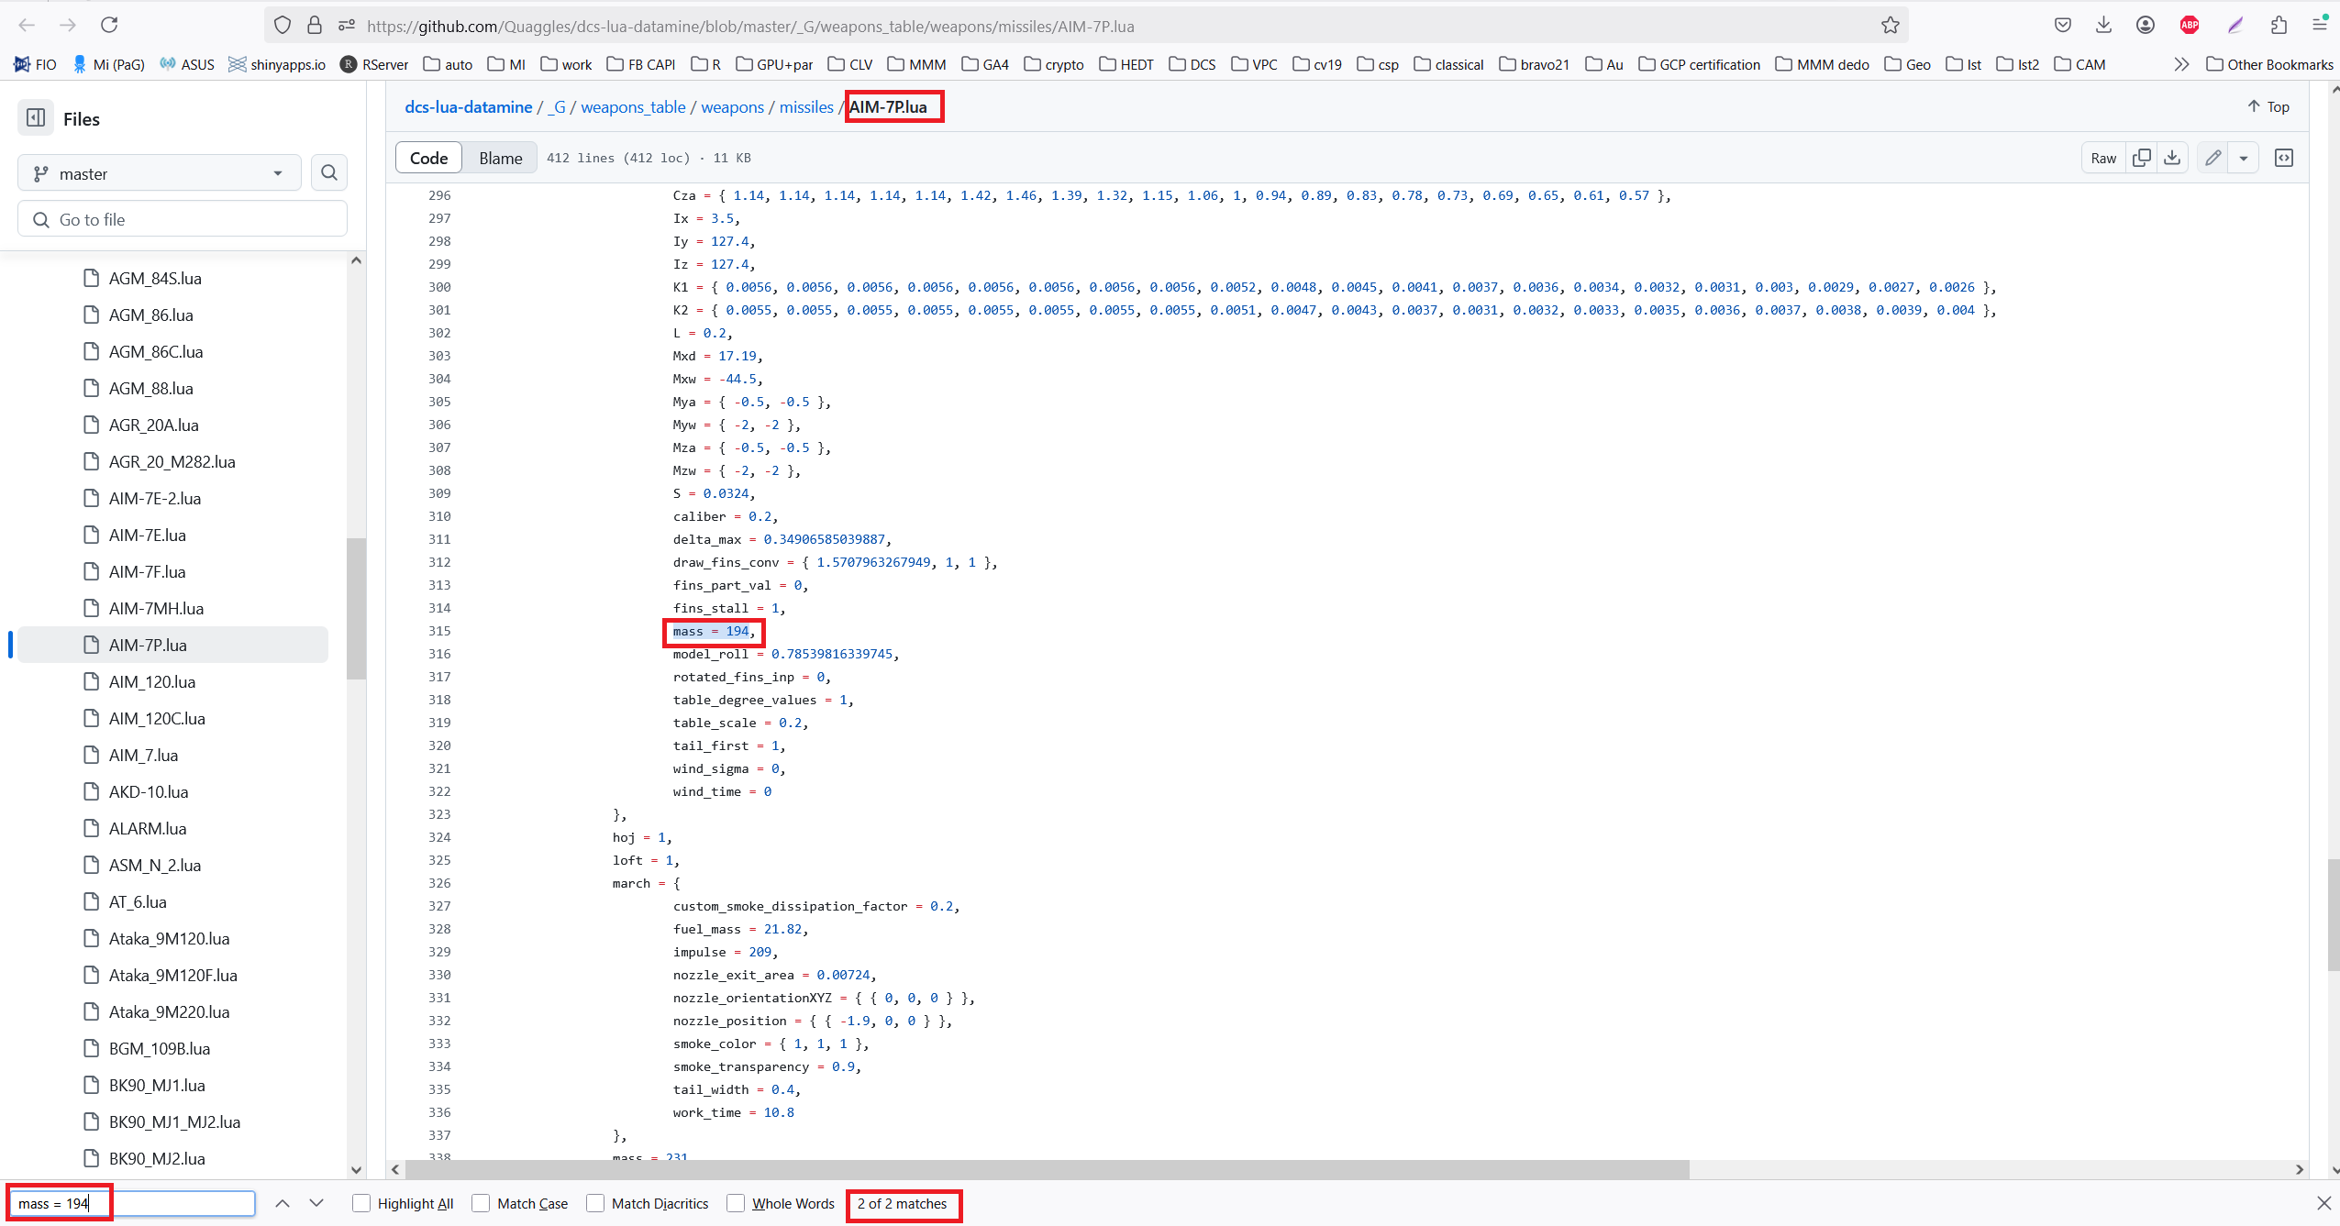
Task: Open the Firefox account icon
Action: [2146, 25]
